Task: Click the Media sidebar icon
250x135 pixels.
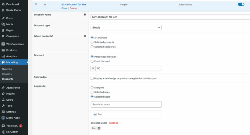Action: click(x=3, y=24)
